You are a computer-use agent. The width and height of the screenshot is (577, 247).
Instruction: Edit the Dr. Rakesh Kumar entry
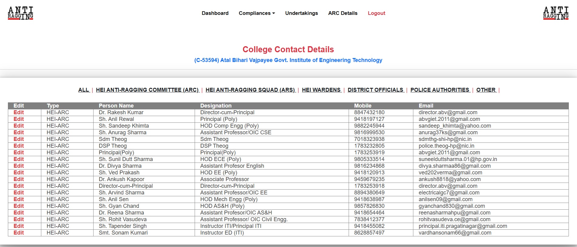click(19, 112)
